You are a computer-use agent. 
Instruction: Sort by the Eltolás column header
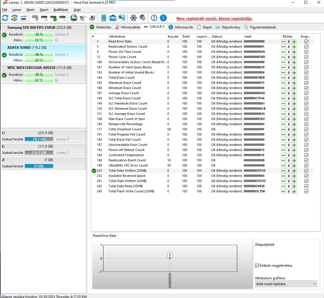click(x=290, y=36)
